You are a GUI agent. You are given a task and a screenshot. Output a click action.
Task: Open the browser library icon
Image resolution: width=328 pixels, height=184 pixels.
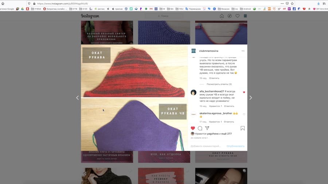coord(324,4)
